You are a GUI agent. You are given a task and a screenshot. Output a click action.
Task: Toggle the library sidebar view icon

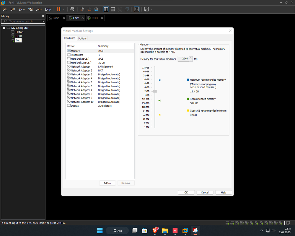(x=106, y=9)
